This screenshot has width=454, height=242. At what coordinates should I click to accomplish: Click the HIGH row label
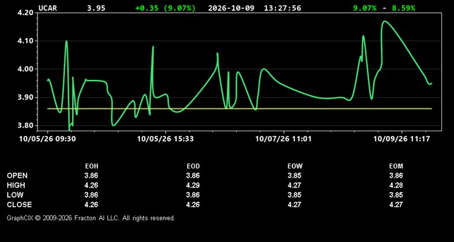pos(16,185)
